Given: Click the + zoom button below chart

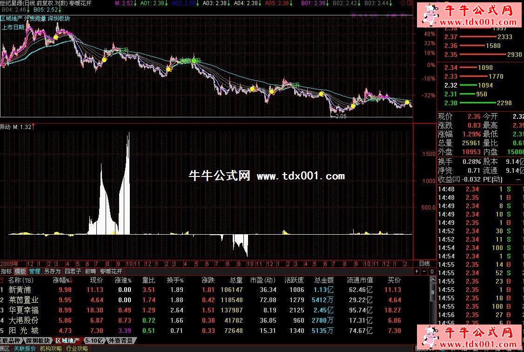Looking at the screenshot, I should pyautogui.click(x=417, y=271).
